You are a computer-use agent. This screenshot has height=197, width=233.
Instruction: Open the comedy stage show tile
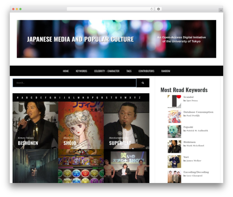(127, 166)
